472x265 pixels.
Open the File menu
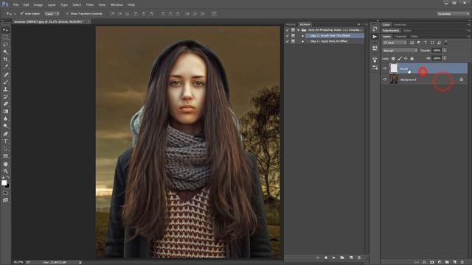[15, 5]
